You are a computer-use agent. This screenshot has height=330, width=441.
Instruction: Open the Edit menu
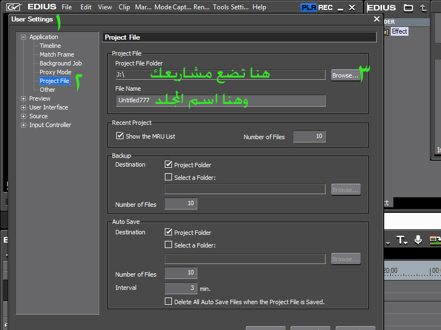[x=86, y=7]
